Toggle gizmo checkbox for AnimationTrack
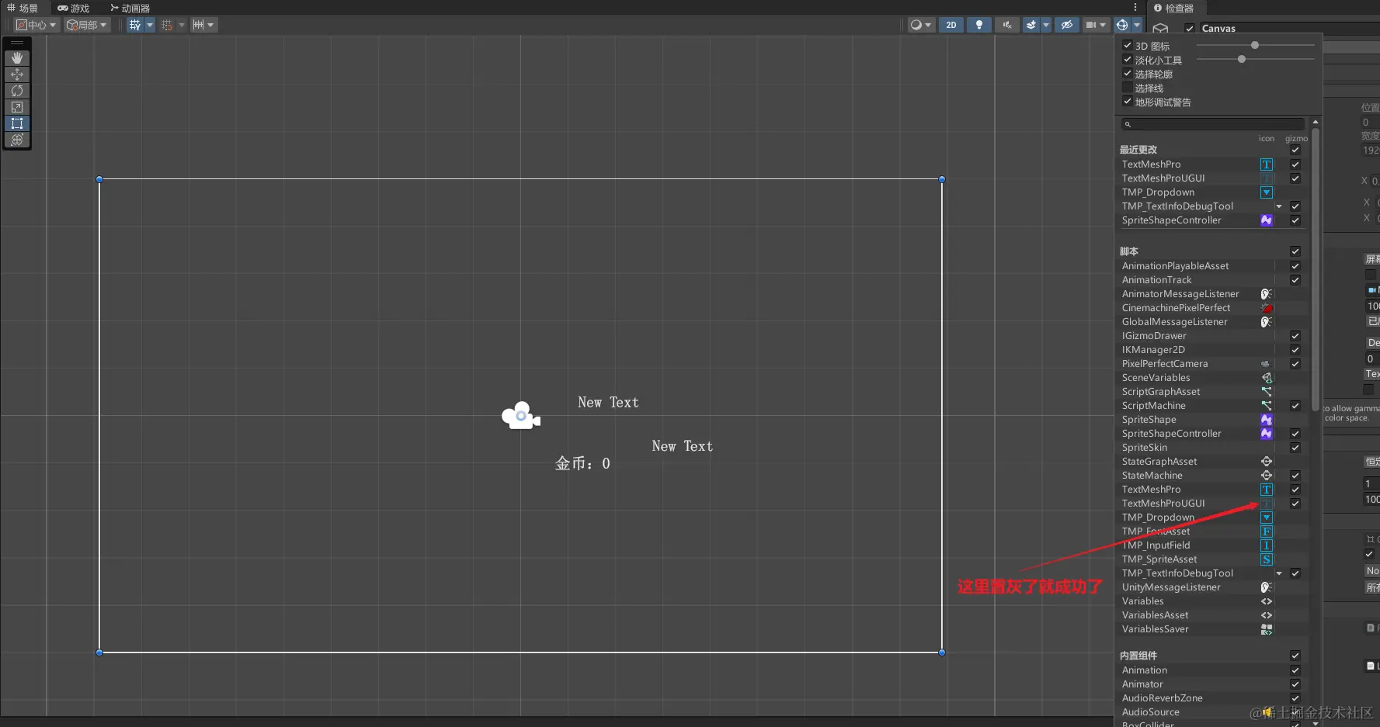 pos(1295,280)
